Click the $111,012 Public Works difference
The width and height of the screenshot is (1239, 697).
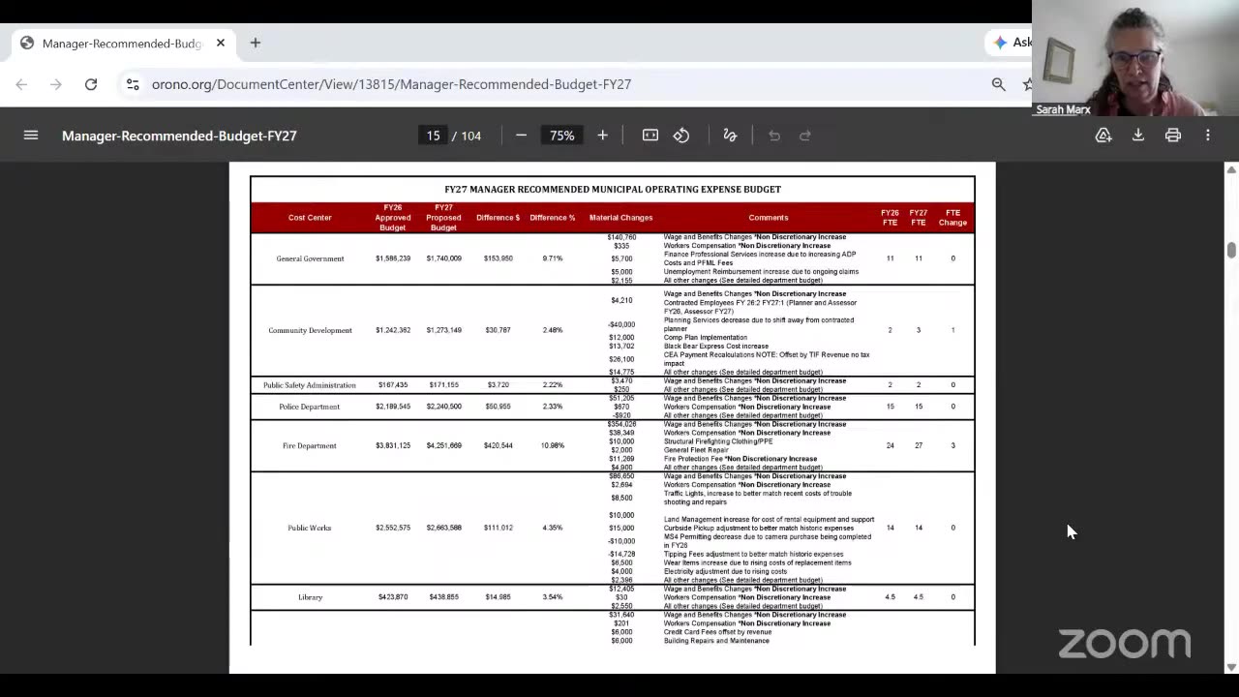pyautogui.click(x=499, y=528)
